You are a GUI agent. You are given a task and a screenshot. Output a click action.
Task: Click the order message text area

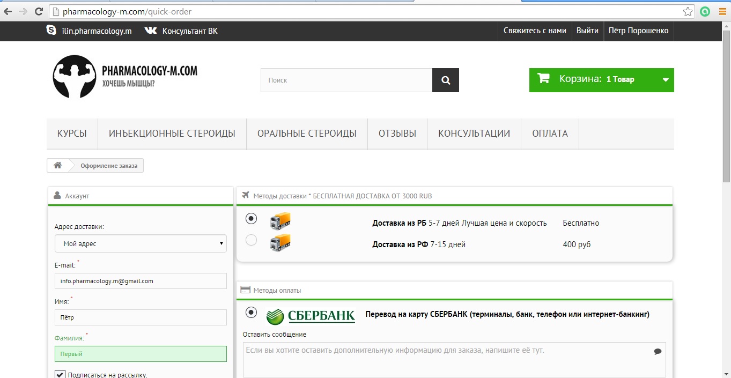[454, 360]
